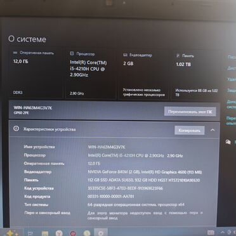Click the RAM icon in the Оперативная память card
The image size is (236, 236).
tap(15, 53)
